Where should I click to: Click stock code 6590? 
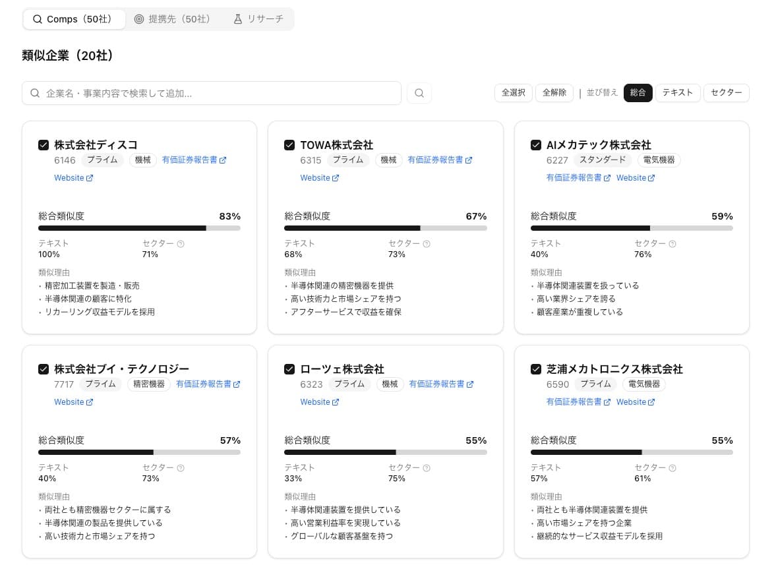pos(558,384)
